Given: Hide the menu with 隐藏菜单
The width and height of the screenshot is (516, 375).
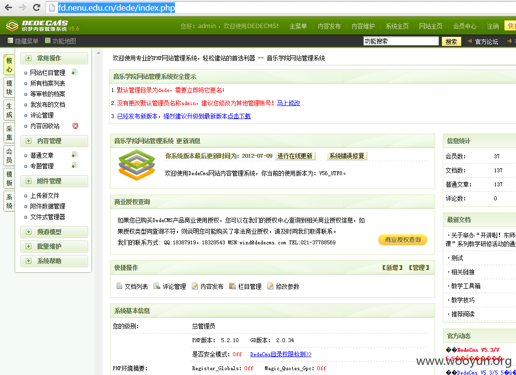Looking at the screenshot, I should tap(23, 41).
